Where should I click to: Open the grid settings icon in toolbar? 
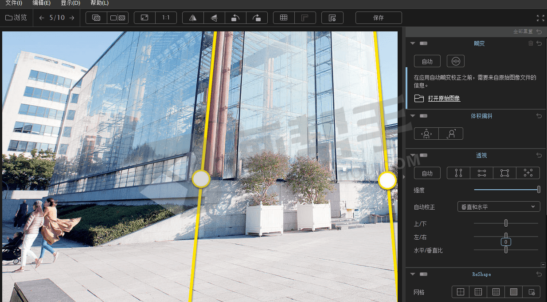pyautogui.click(x=332, y=18)
